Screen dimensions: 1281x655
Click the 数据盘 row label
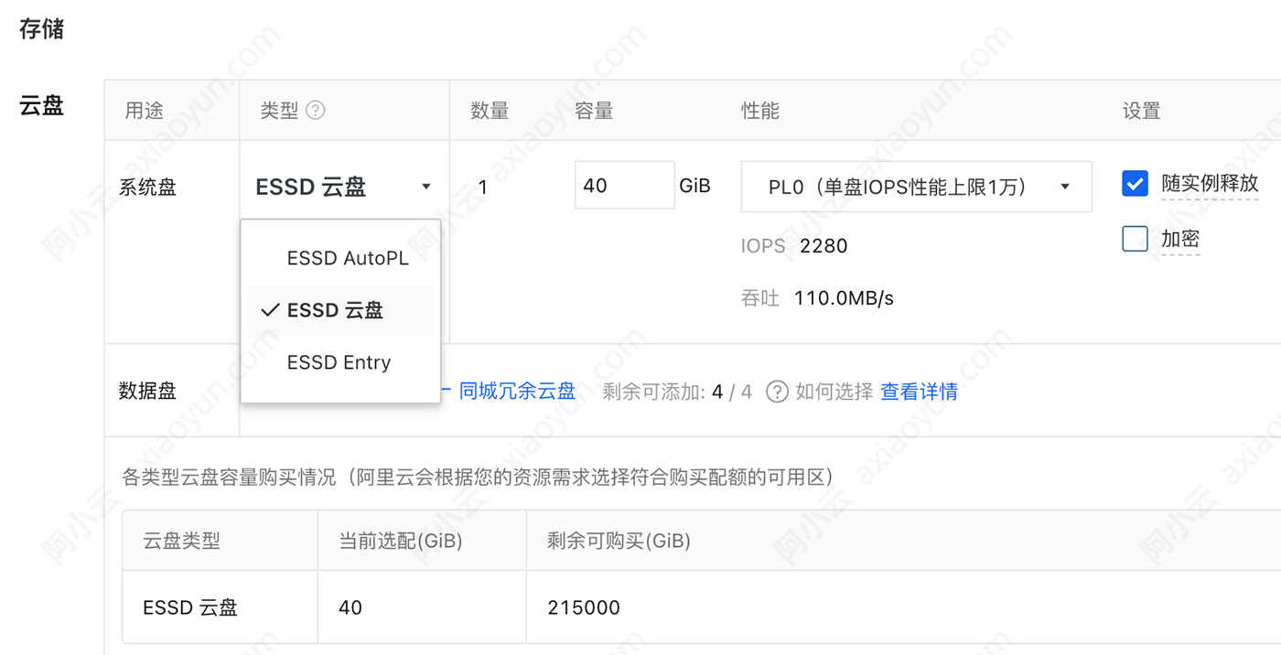[x=148, y=392]
